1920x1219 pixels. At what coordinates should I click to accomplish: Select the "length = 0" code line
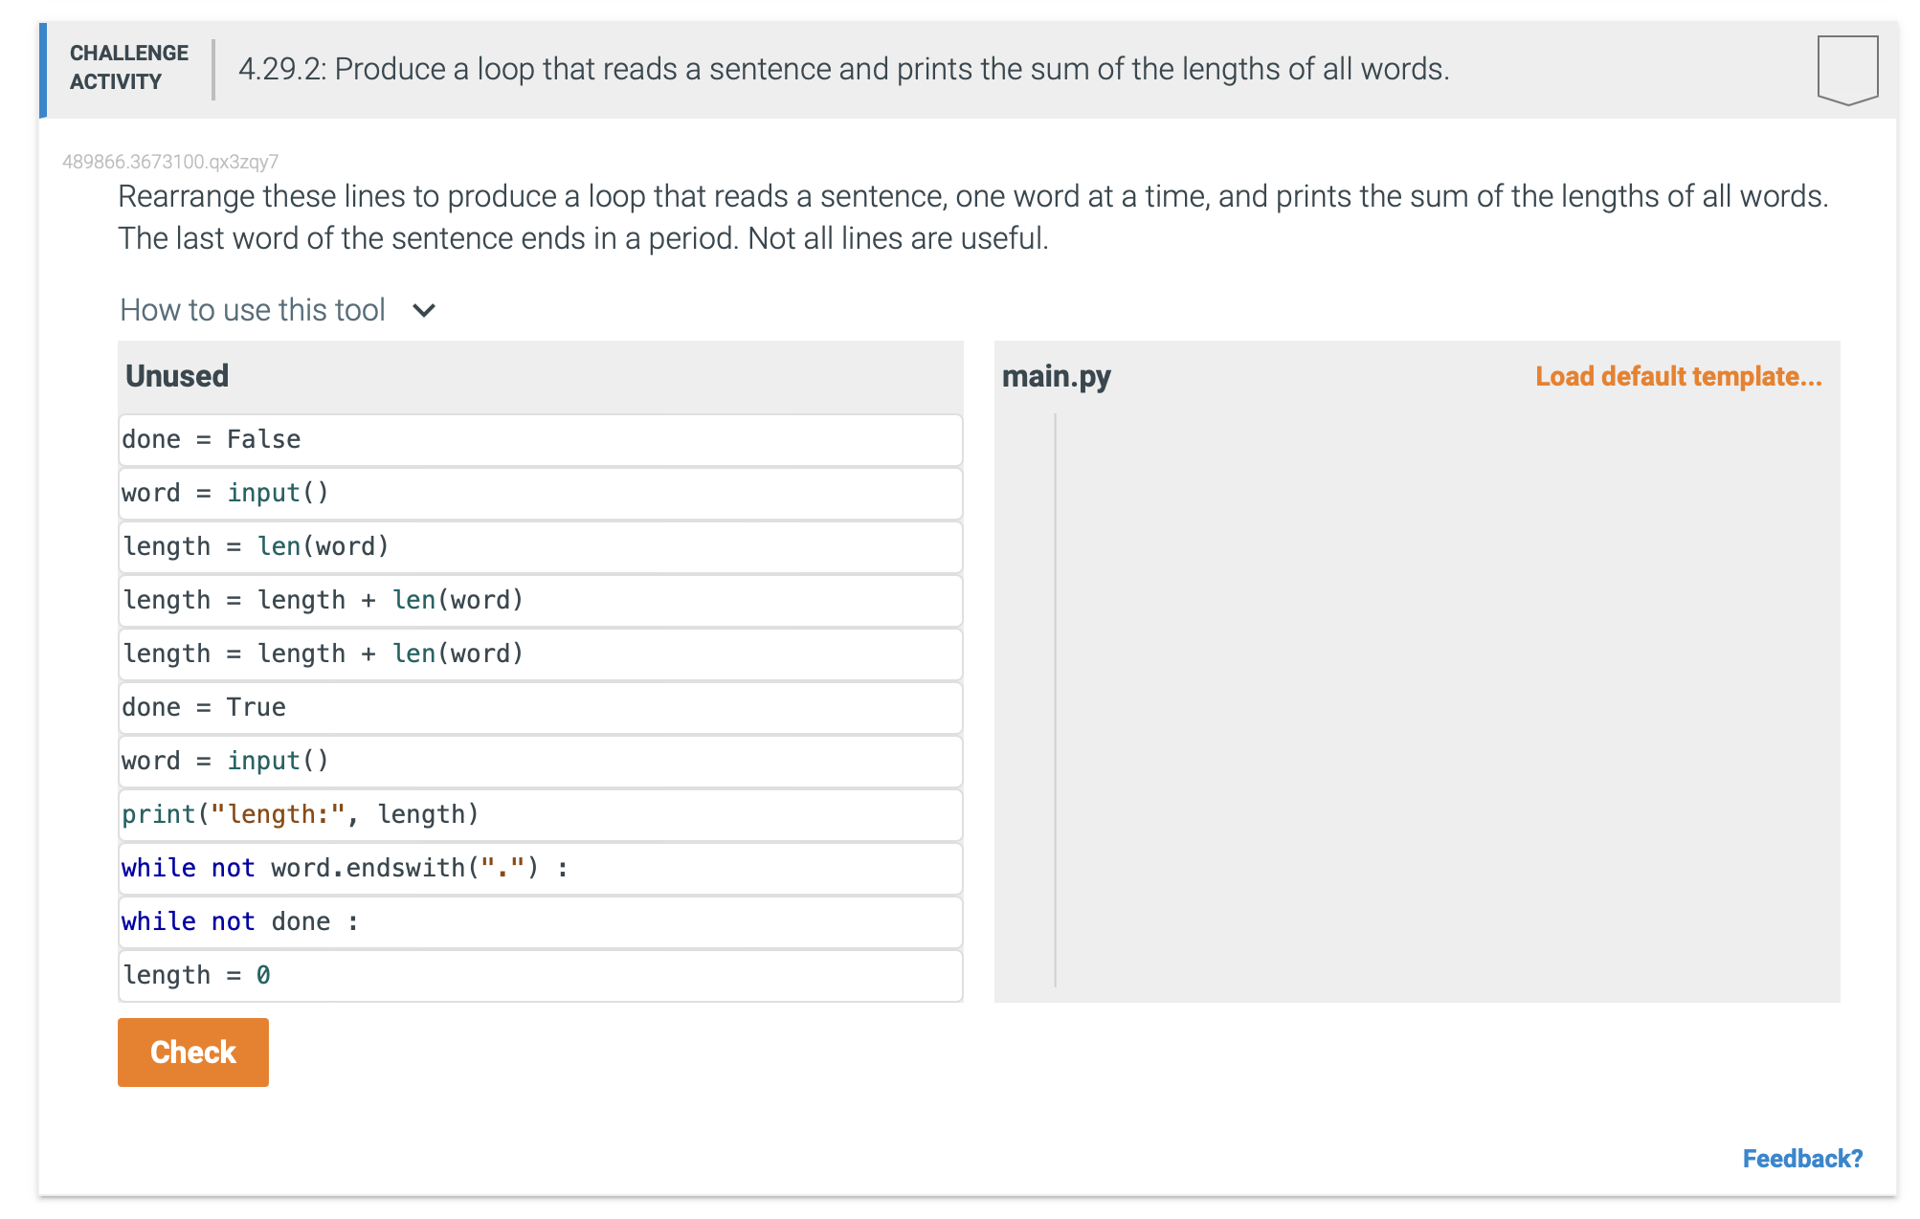[540, 976]
